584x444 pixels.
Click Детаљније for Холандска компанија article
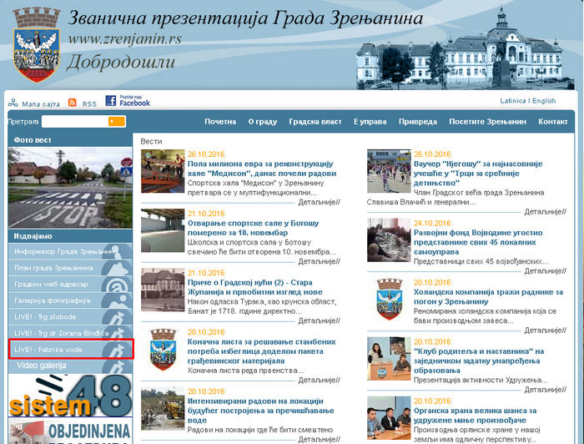click(x=546, y=330)
